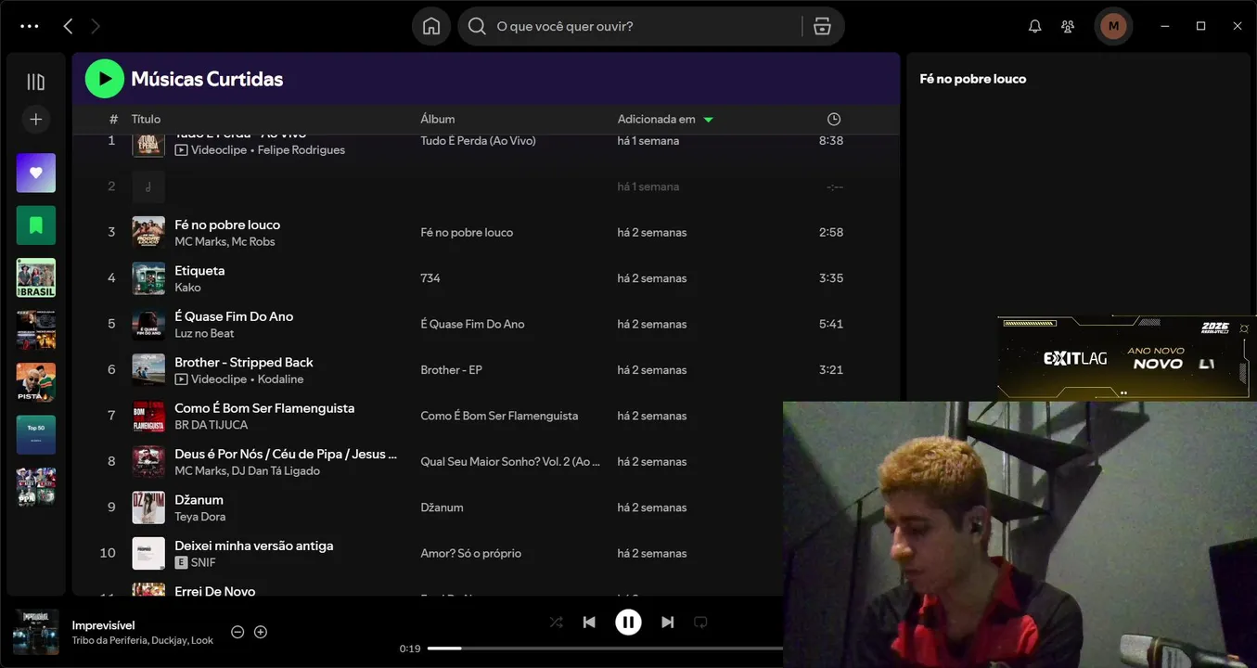Go back with the left arrow
The image size is (1257, 668).
(x=68, y=26)
